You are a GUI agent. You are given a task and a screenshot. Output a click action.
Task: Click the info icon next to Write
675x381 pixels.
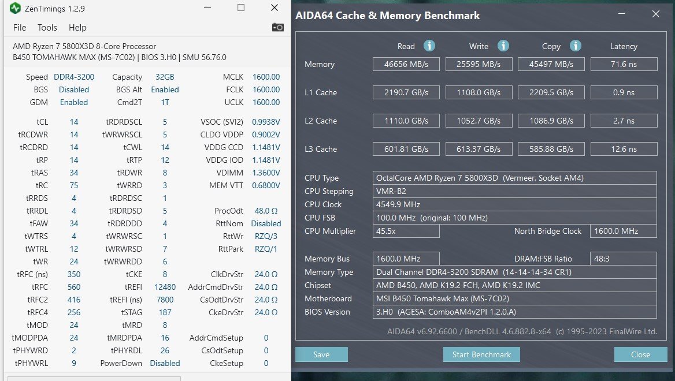point(503,46)
